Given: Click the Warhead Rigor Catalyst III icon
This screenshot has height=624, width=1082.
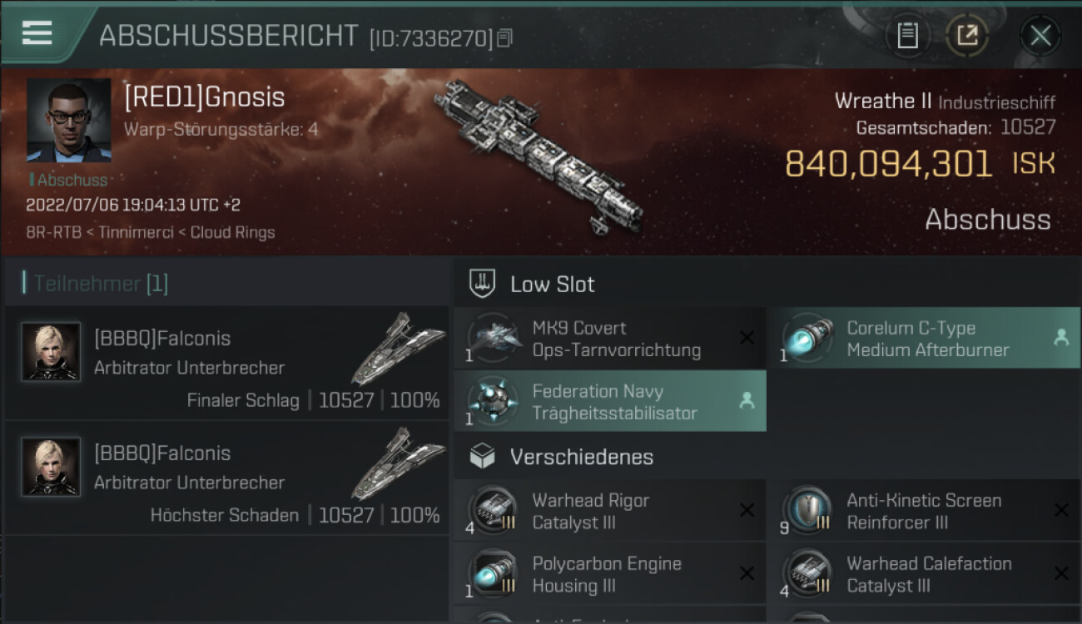Looking at the screenshot, I should point(494,511).
